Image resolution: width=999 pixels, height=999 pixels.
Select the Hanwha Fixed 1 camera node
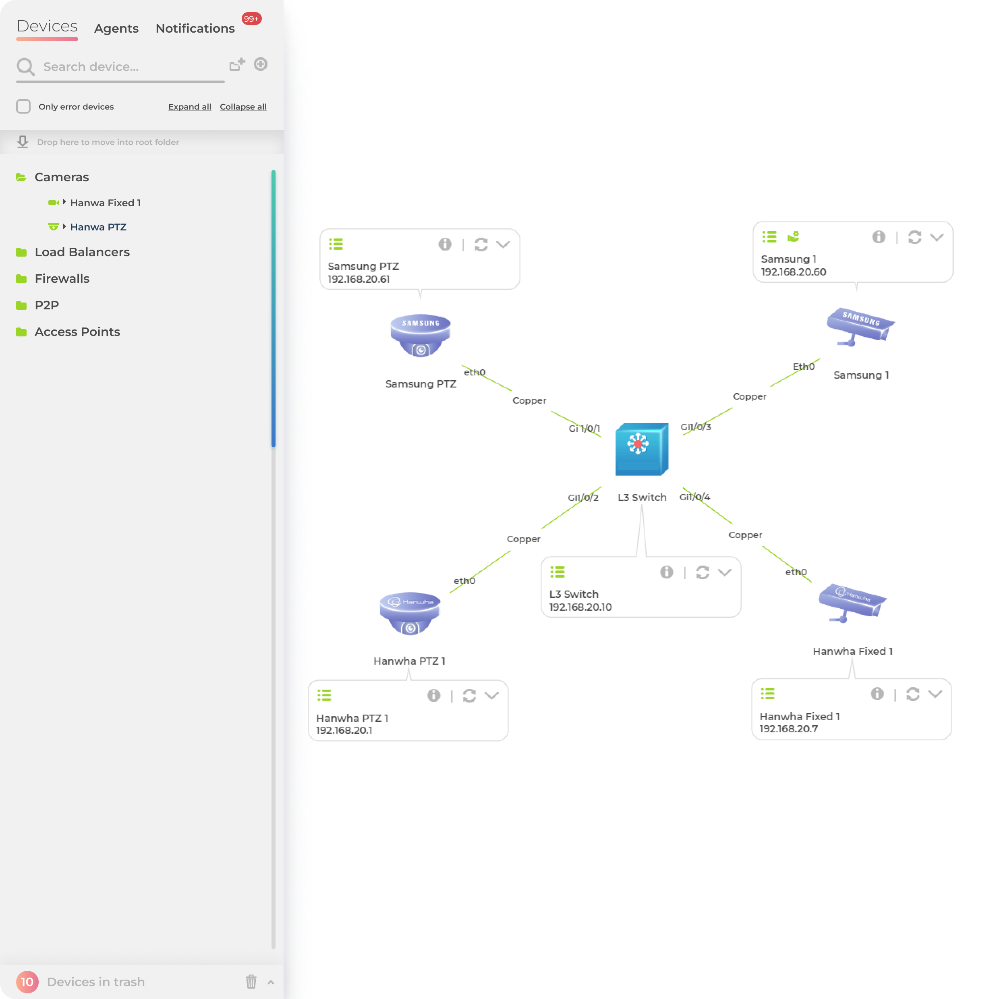852,603
